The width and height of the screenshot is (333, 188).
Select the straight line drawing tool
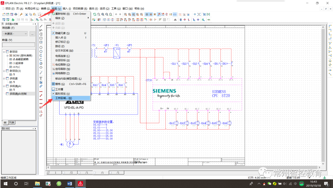[x=41, y=26]
